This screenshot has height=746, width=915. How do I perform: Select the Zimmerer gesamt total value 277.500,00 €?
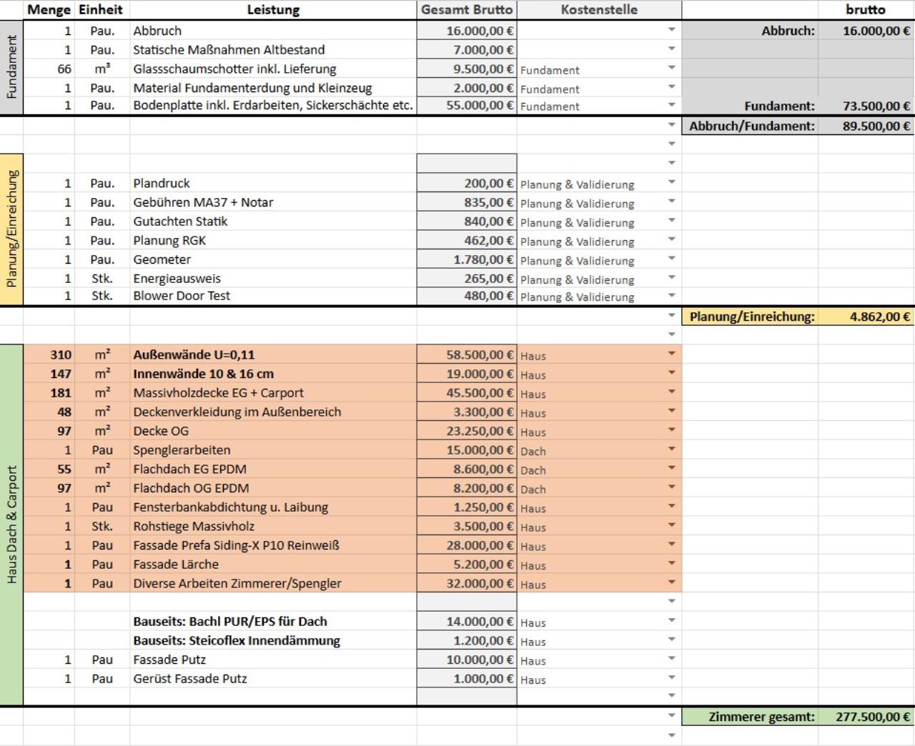866,717
